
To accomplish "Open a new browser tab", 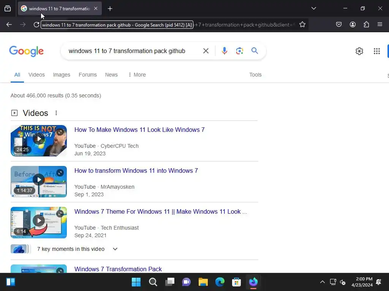I will click(x=110, y=9).
